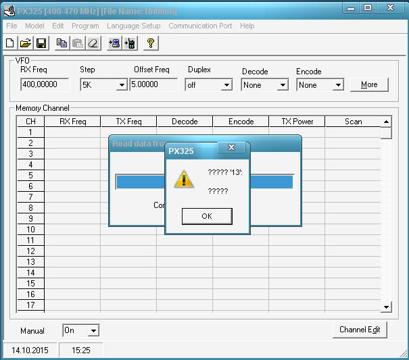The image size is (409, 360).
Task: Select channel row 5
Action: point(30,176)
